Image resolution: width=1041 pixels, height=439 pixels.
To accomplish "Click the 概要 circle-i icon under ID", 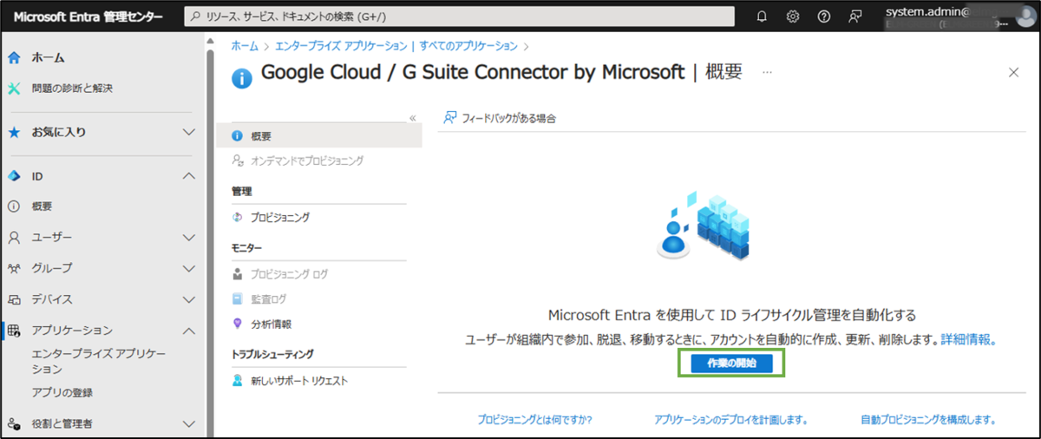I will (x=13, y=206).
